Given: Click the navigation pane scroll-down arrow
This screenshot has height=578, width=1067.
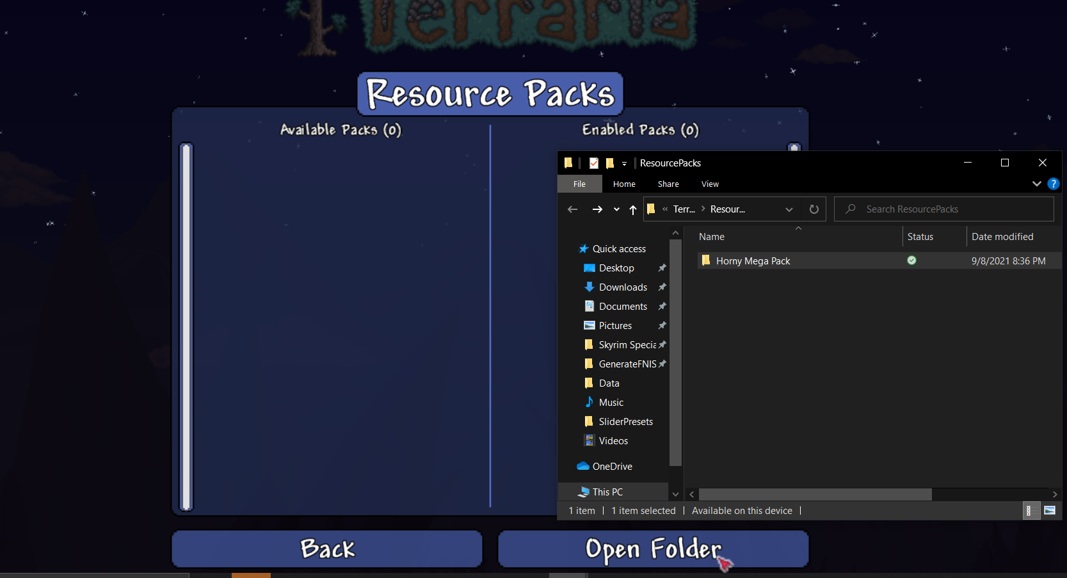Looking at the screenshot, I should [675, 494].
